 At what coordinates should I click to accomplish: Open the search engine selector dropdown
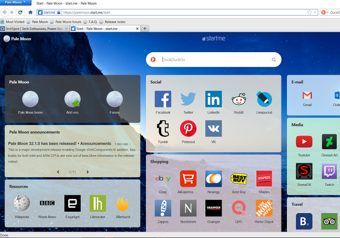click(x=325, y=12)
